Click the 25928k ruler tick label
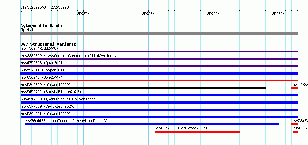The width and height of the screenshot is (308, 145). (x=148, y=14)
